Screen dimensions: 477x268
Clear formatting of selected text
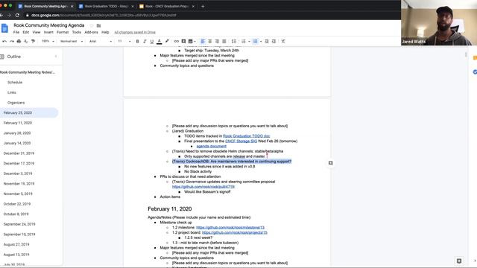click(x=283, y=42)
